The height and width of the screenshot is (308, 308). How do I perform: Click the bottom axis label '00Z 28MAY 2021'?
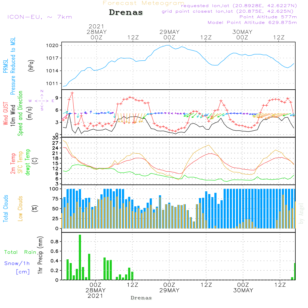[x=95, y=290]
